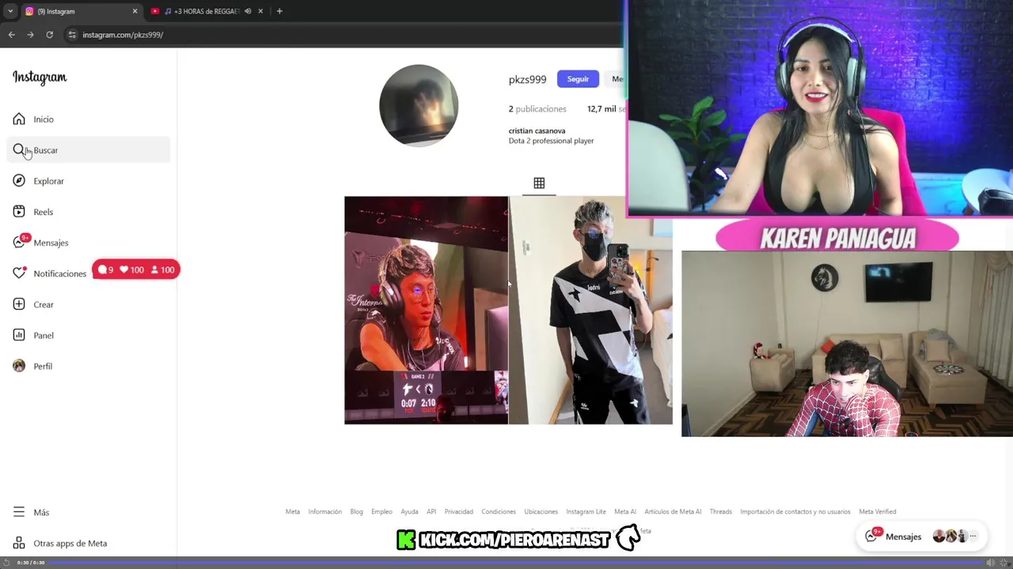Click Crear to make a new post
Viewport: 1013px width, 569px height.
coord(89,304)
